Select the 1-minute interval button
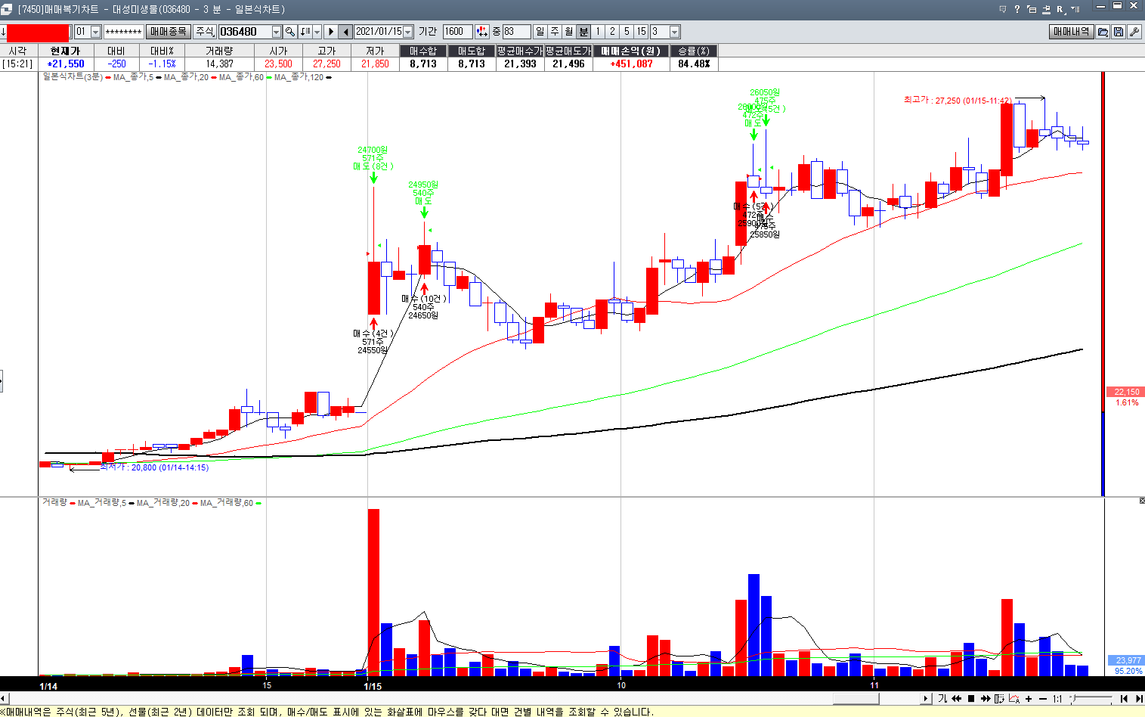The width and height of the screenshot is (1145, 717). tap(598, 32)
